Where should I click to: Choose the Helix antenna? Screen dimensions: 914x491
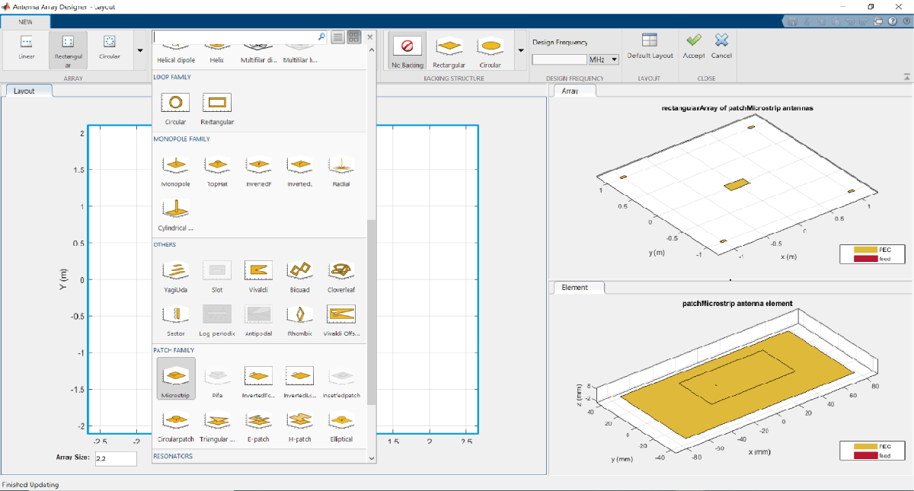[x=217, y=55]
